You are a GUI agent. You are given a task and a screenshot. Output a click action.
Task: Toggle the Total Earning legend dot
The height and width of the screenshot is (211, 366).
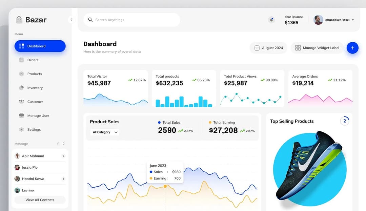[x=210, y=122]
